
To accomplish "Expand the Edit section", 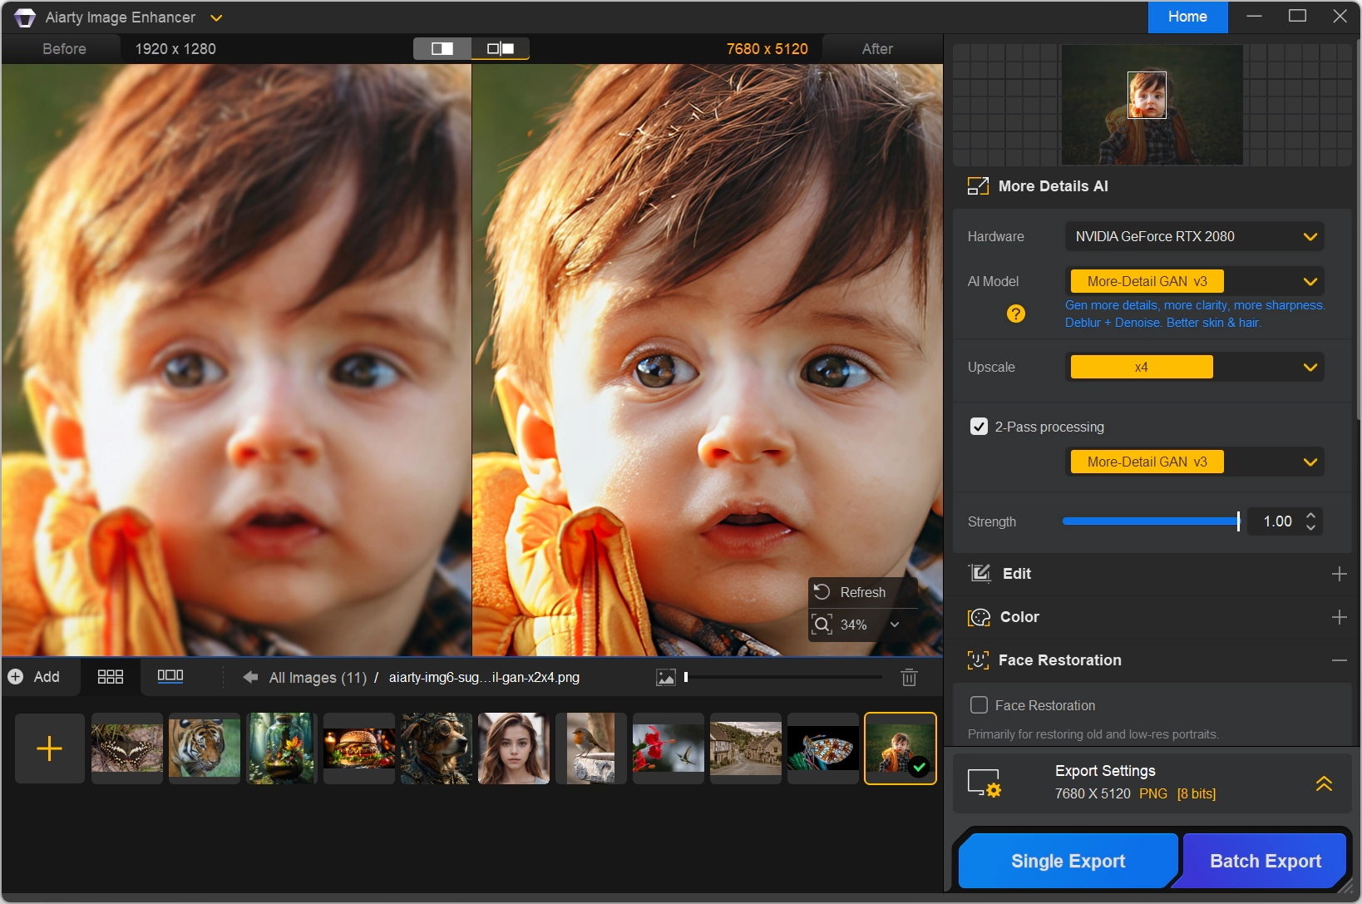I will [x=1339, y=574].
